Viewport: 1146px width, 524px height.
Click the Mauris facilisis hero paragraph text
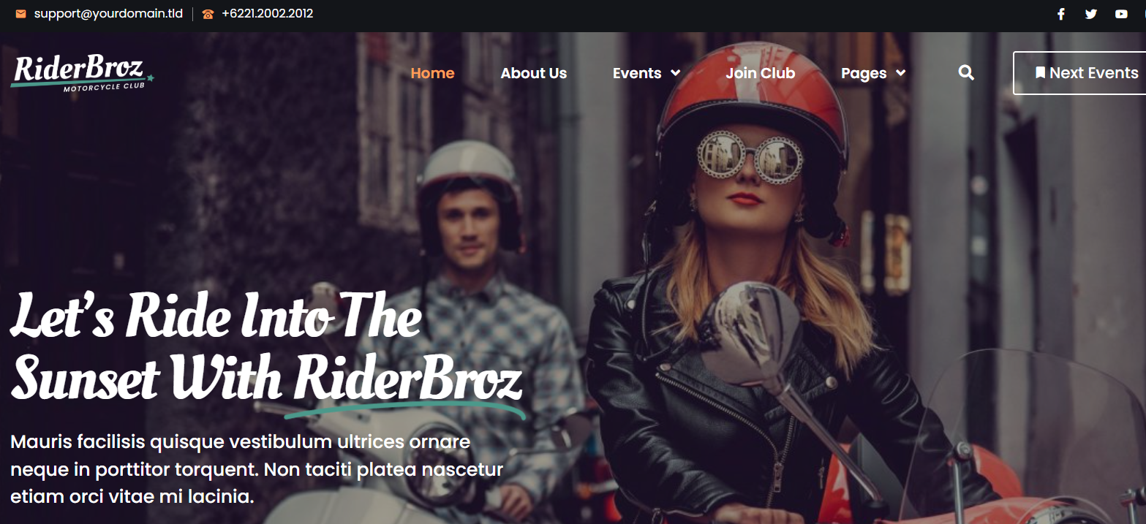257,470
